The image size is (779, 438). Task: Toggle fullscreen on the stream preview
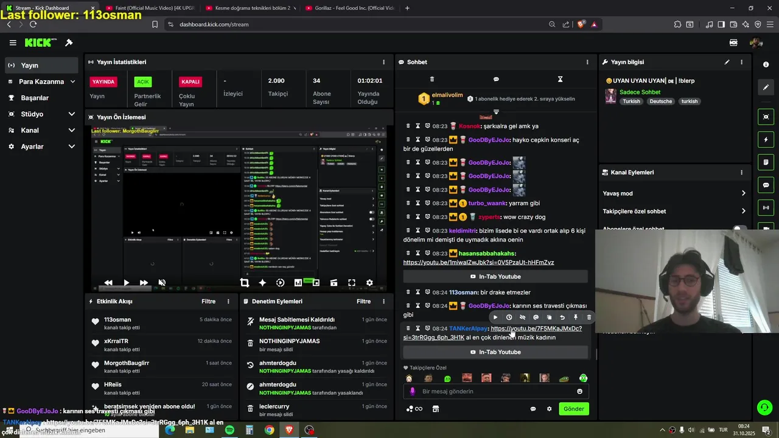point(352,283)
